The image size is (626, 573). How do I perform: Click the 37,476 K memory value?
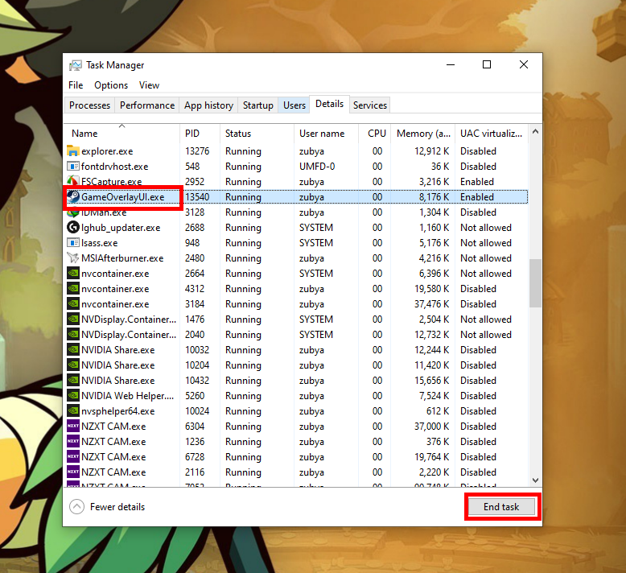[431, 304]
